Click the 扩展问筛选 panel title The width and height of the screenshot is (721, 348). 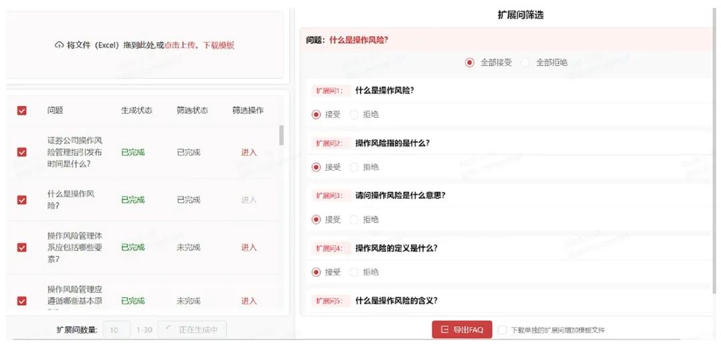521,15
